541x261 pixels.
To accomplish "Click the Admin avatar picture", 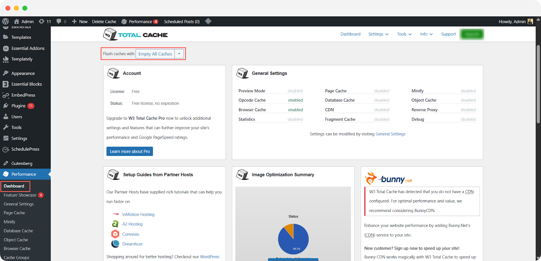I will (x=530, y=21).
